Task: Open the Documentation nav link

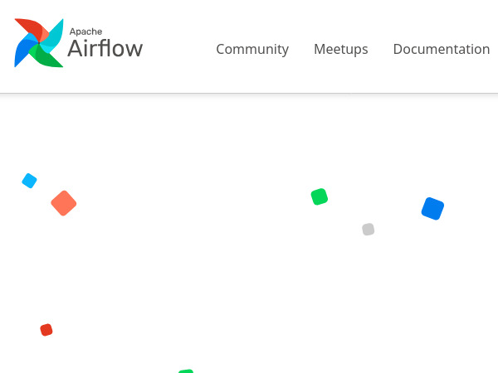Action: click(x=441, y=49)
